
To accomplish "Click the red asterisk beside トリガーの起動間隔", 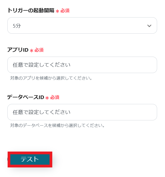I will coord(57,11).
